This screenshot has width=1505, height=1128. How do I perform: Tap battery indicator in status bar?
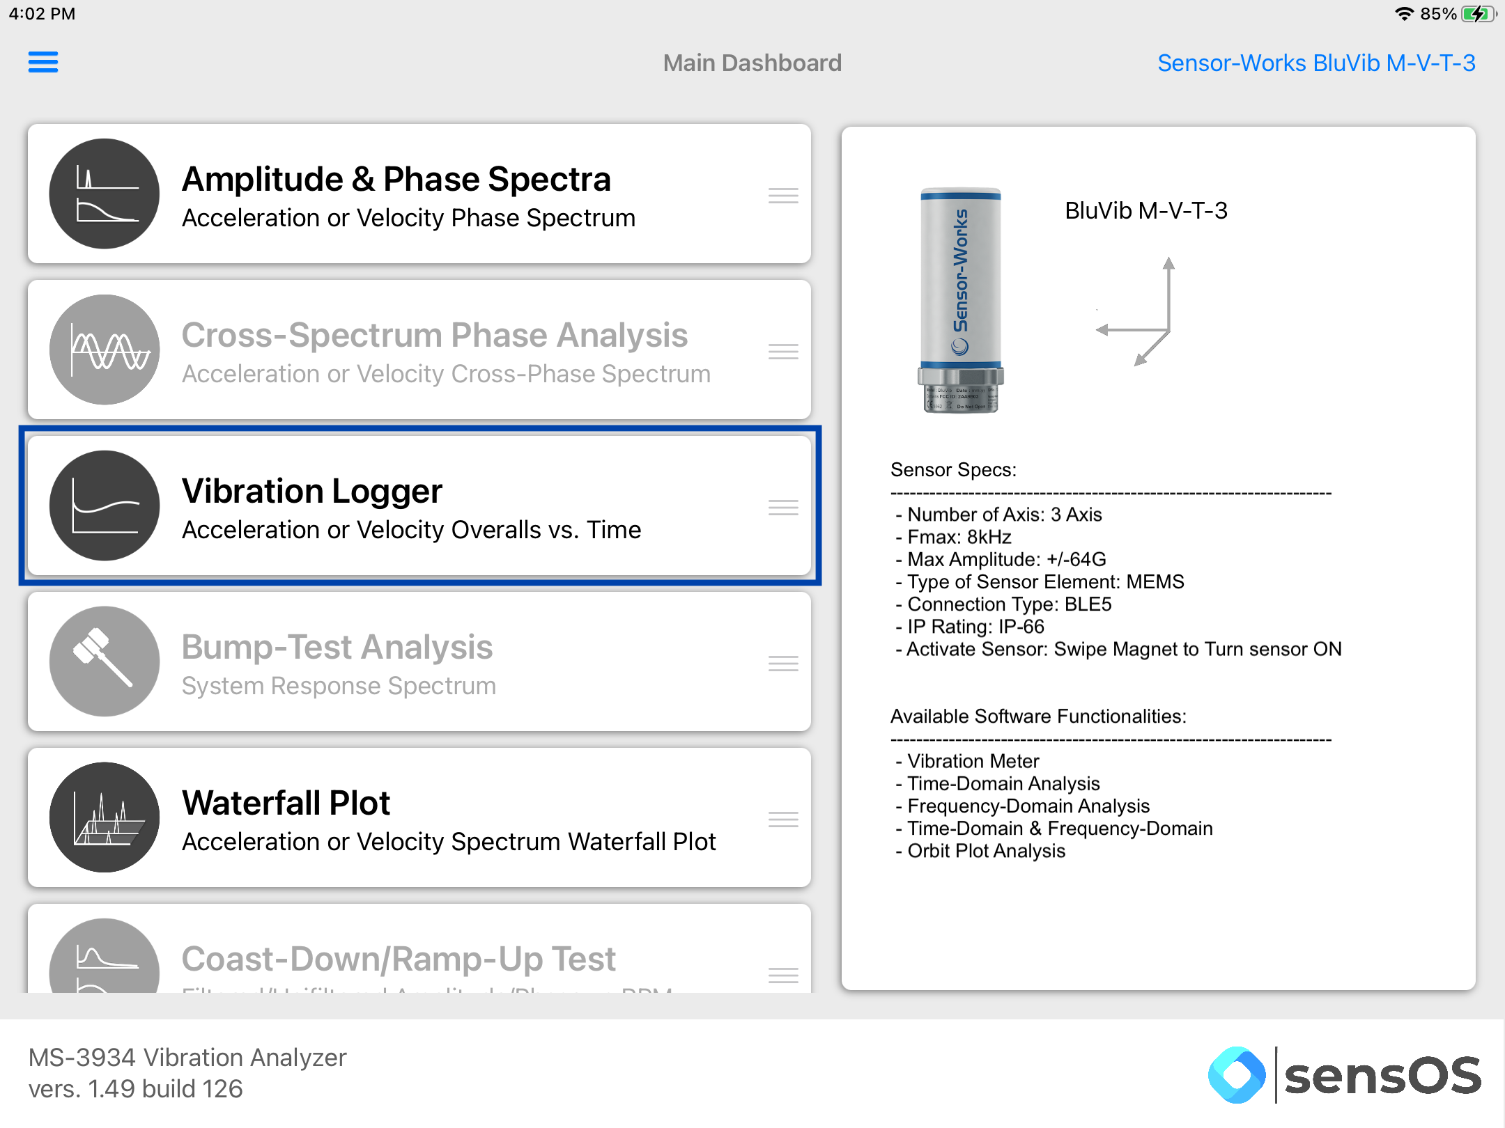[1479, 14]
